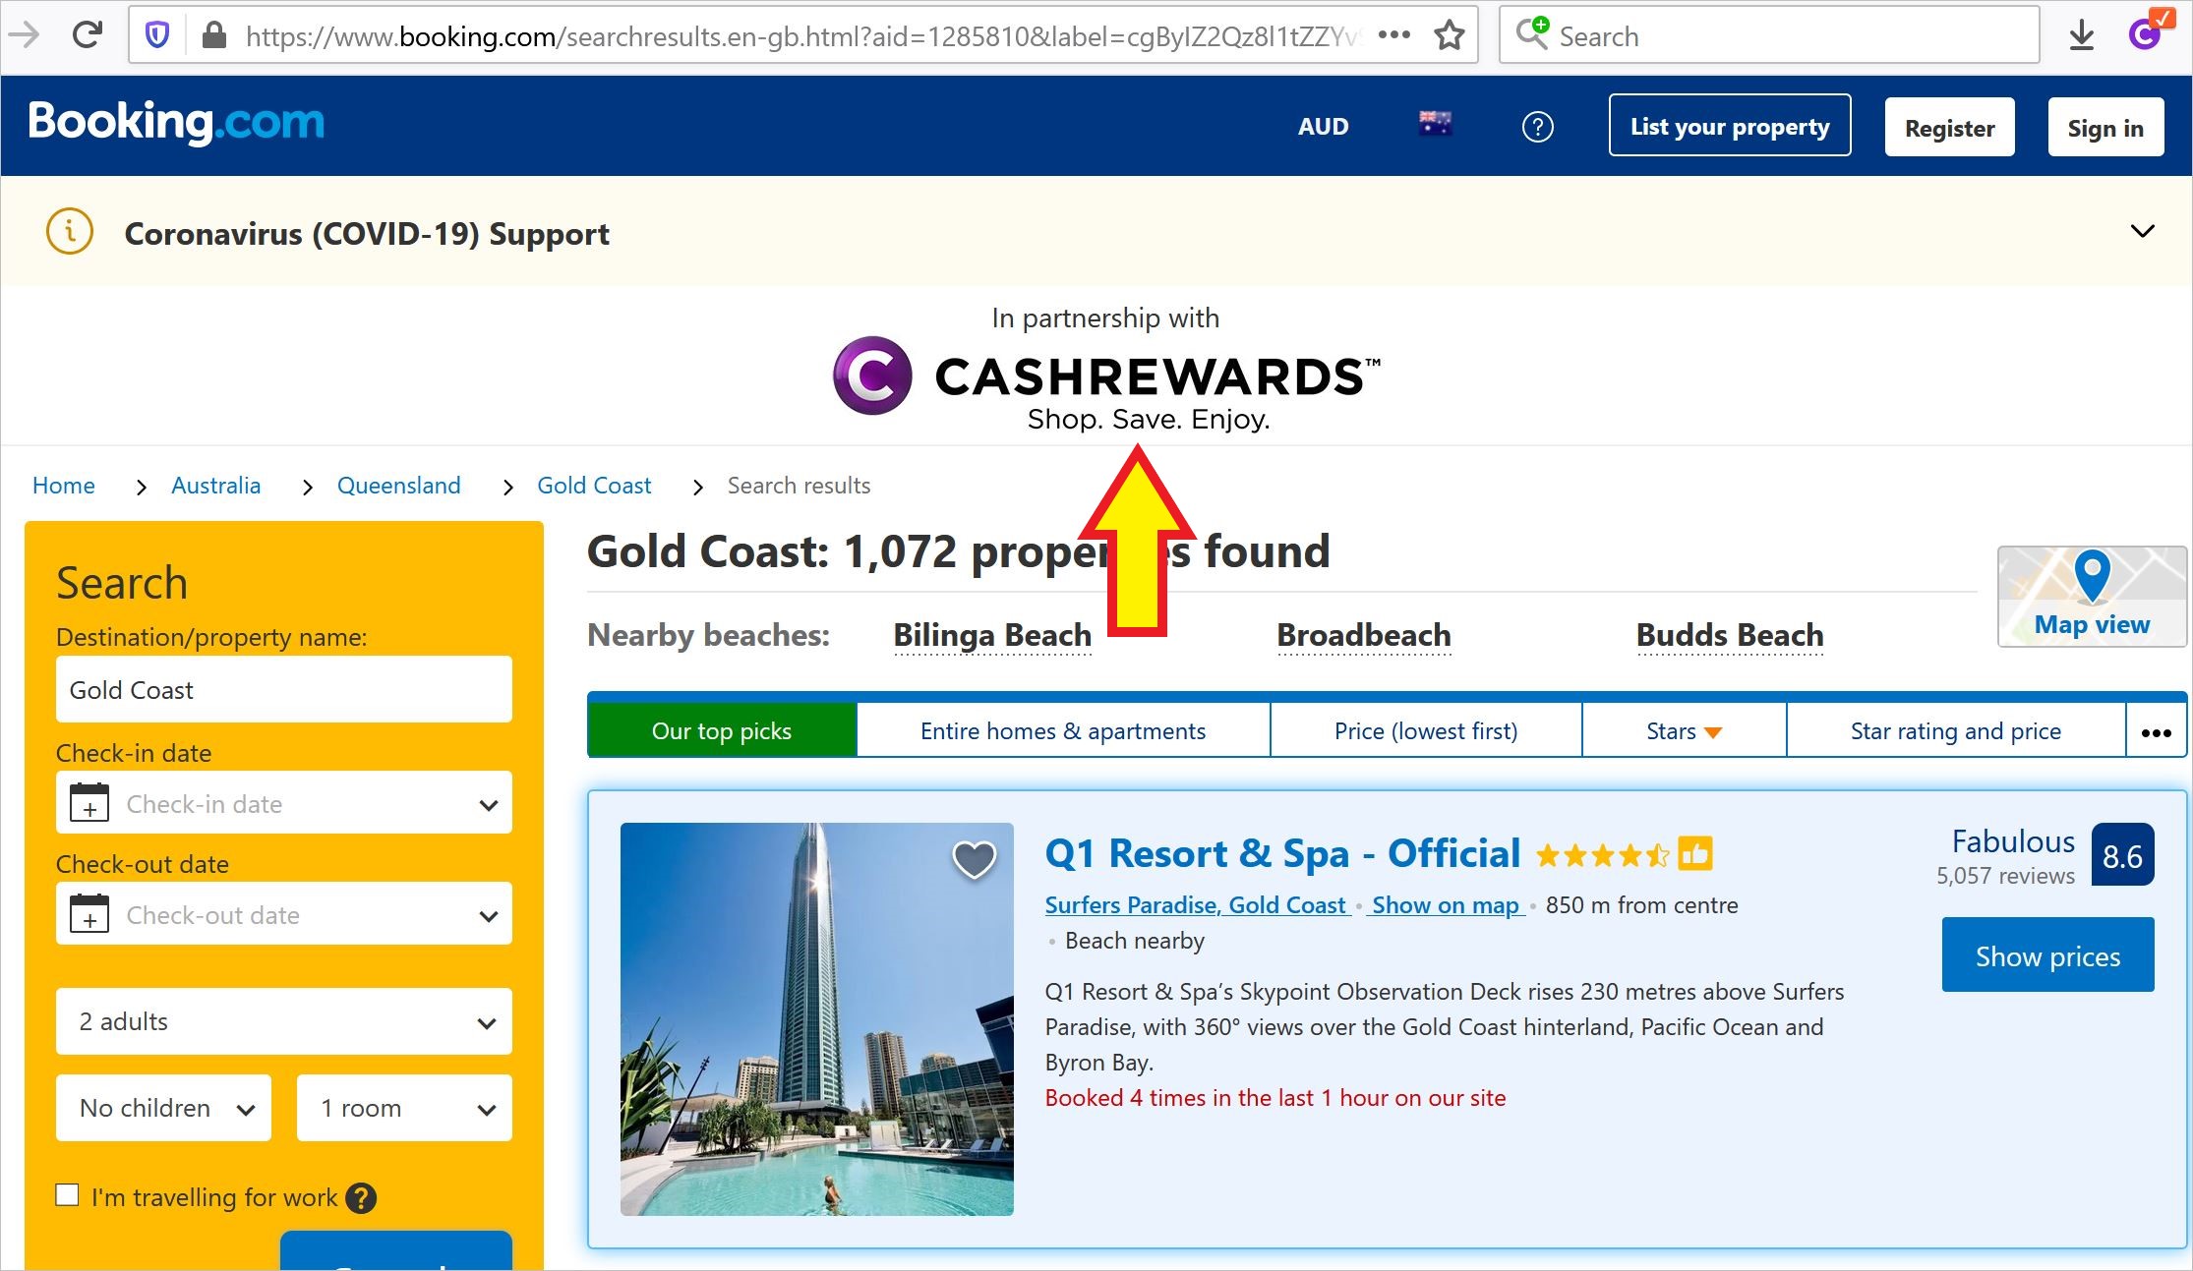The height and width of the screenshot is (1271, 2193).
Task: Open the Stars sort dropdown
Action: (x=1684, y=730)
